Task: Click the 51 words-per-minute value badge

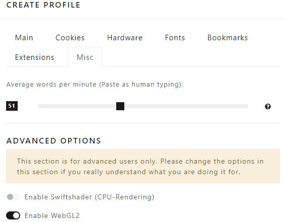Action: [12, 106]
